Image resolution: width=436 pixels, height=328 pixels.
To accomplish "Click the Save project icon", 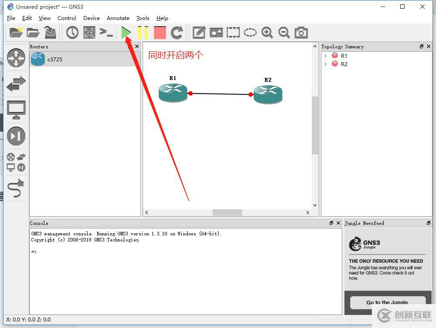I will 50,33.
